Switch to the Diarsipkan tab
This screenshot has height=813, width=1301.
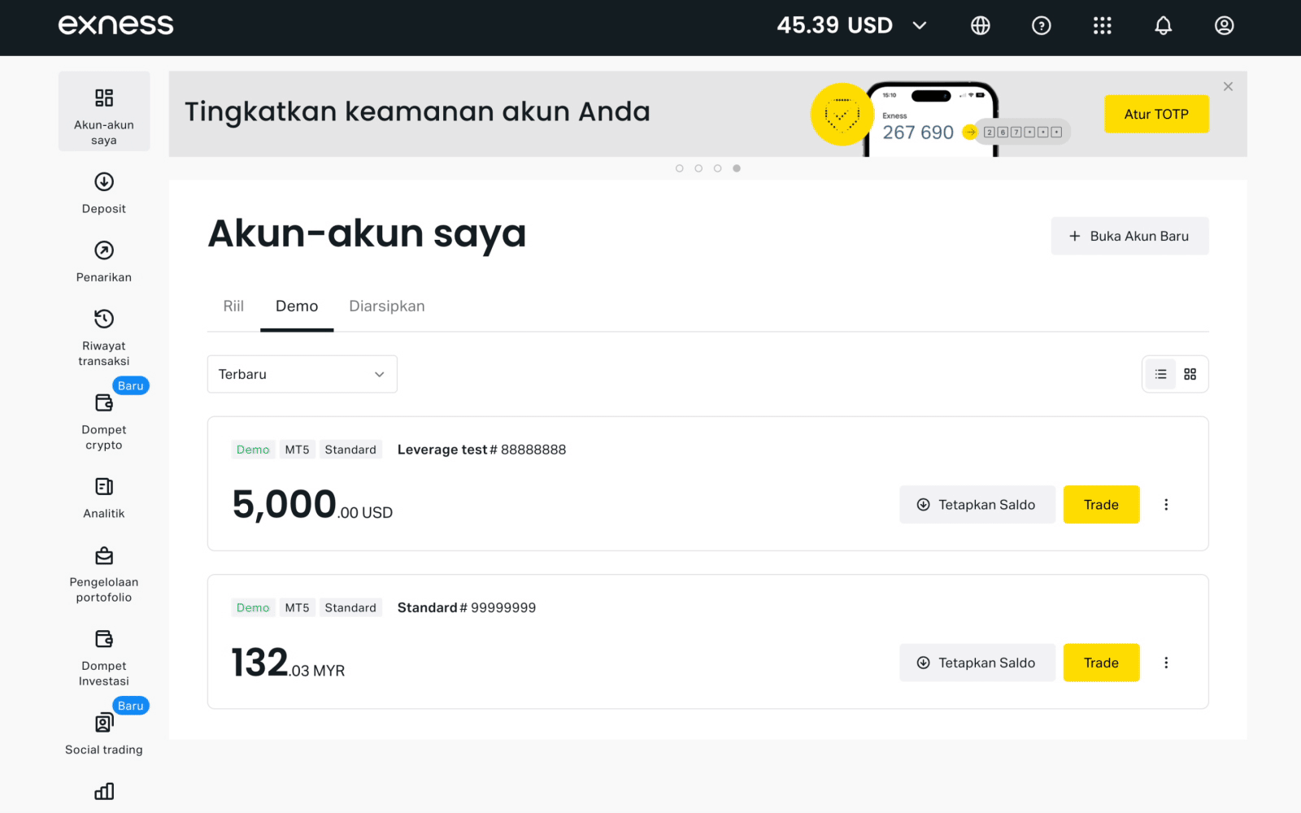(386, 307)
